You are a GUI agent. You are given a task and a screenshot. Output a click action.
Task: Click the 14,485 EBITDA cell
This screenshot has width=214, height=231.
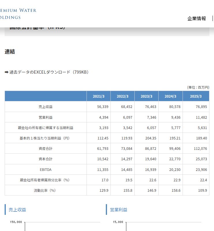click(x=123, y=169)
